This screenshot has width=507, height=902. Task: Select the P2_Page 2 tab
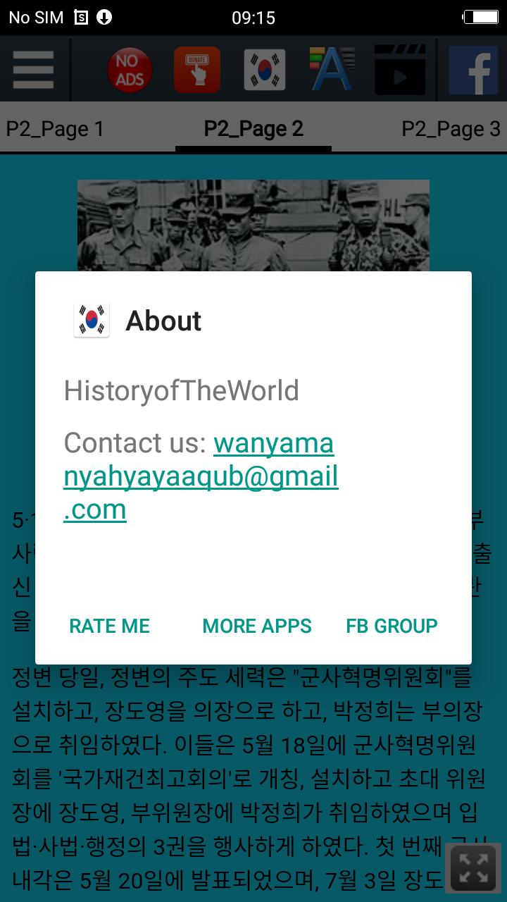pyautogui.click(x=254, y=129)
